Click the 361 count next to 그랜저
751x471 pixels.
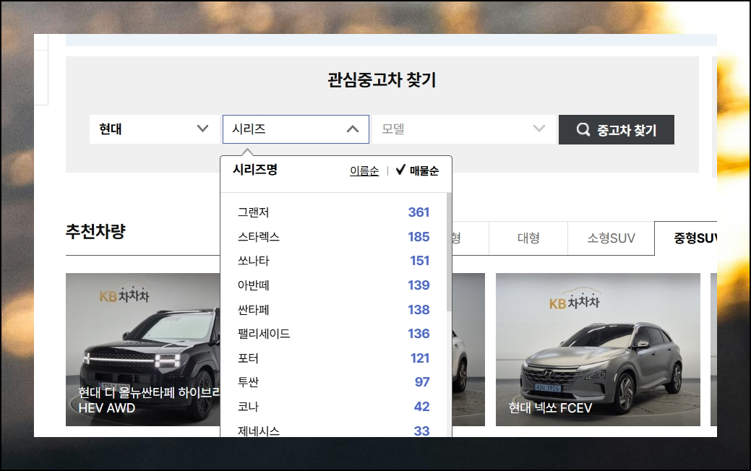[419, 212]
